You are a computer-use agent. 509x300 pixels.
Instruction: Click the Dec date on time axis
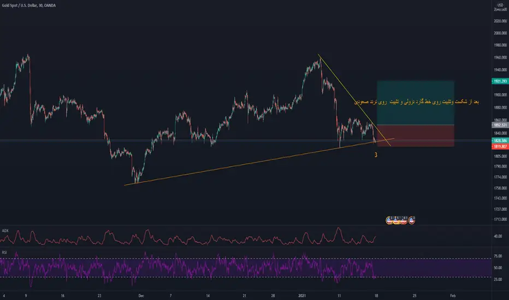141,296
